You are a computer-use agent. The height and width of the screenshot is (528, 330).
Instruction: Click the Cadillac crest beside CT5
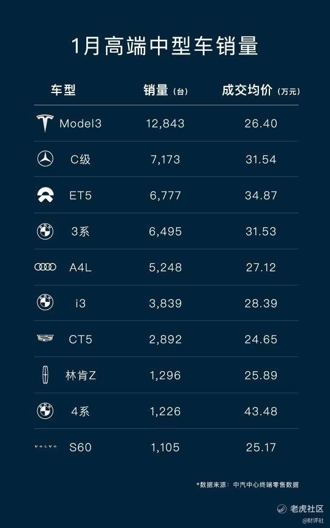pos(45,338)
